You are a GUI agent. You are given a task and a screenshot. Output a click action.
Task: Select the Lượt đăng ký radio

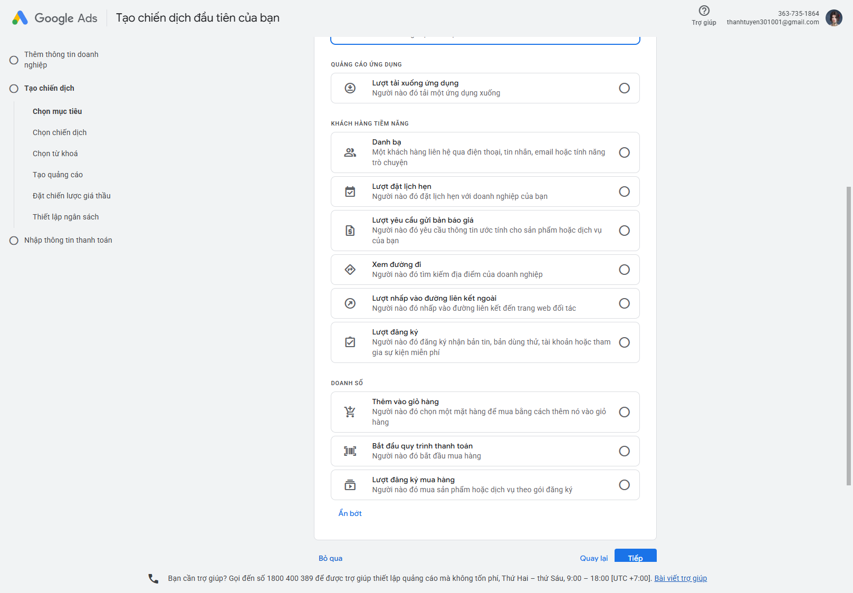(624, 342)
